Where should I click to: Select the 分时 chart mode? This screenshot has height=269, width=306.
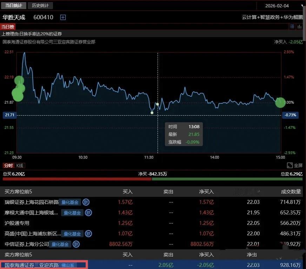(x=8, y=166)
